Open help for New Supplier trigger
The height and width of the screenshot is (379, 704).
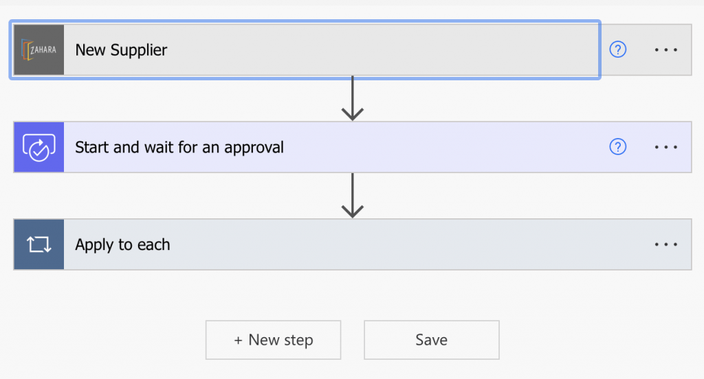click(618, 49)
